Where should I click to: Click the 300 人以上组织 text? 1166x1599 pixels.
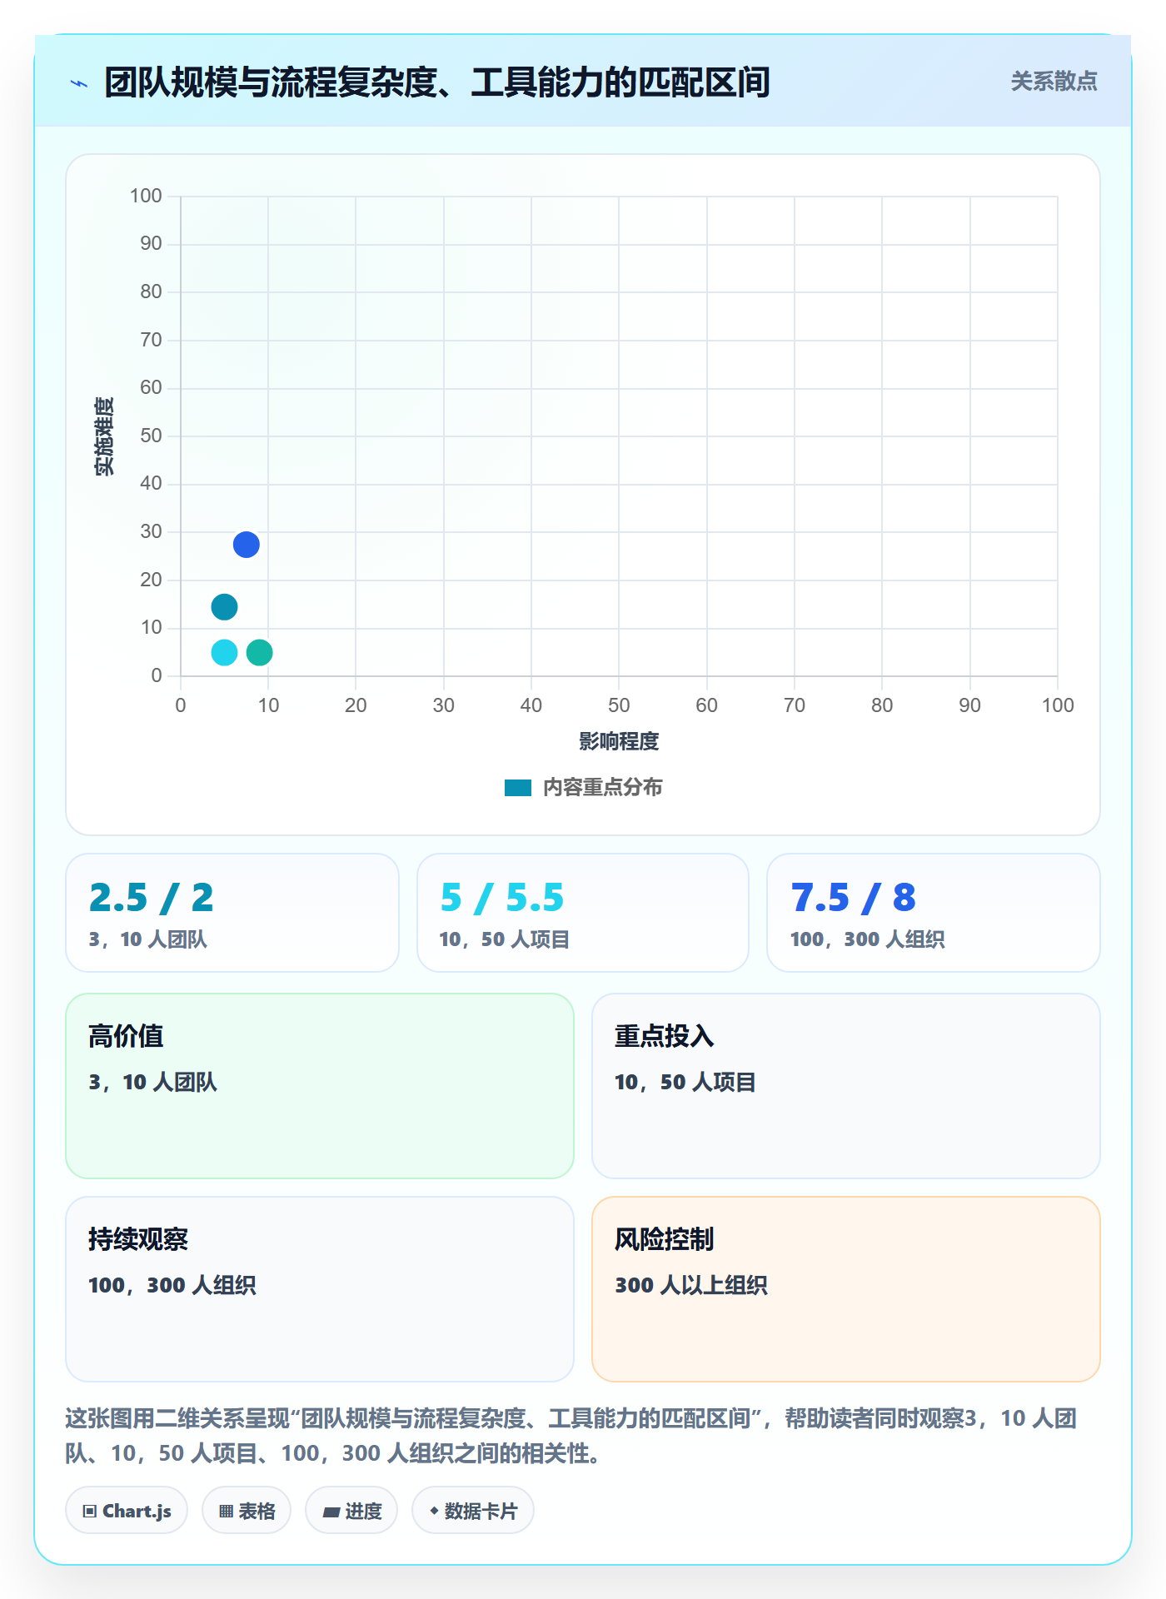[691, 1285]
